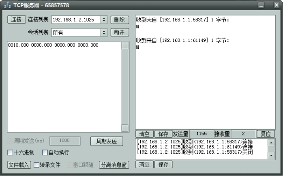The image size is (283, 176).
Task: Click 清空 below the connection log
Action: [x=144, y=165]
